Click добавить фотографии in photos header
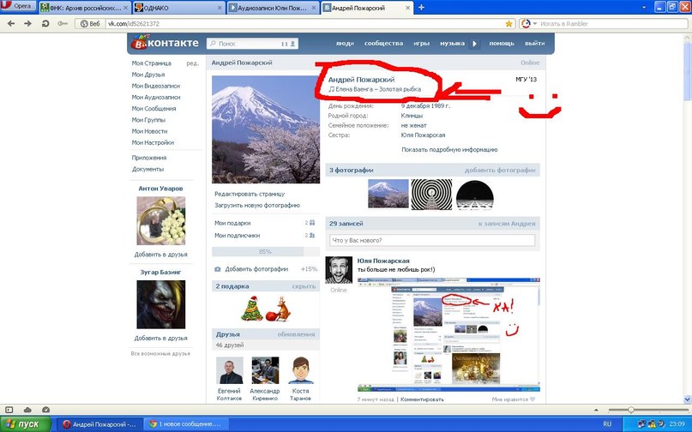Viewport: 692px width, 432px height. coord(500,170)
